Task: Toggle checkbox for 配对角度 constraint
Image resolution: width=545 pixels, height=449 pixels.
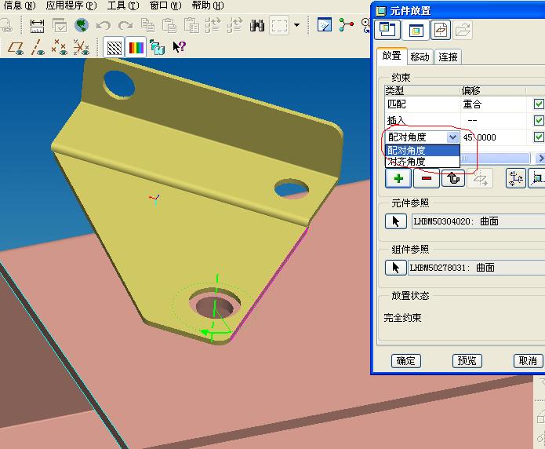Action: point(539,137)
